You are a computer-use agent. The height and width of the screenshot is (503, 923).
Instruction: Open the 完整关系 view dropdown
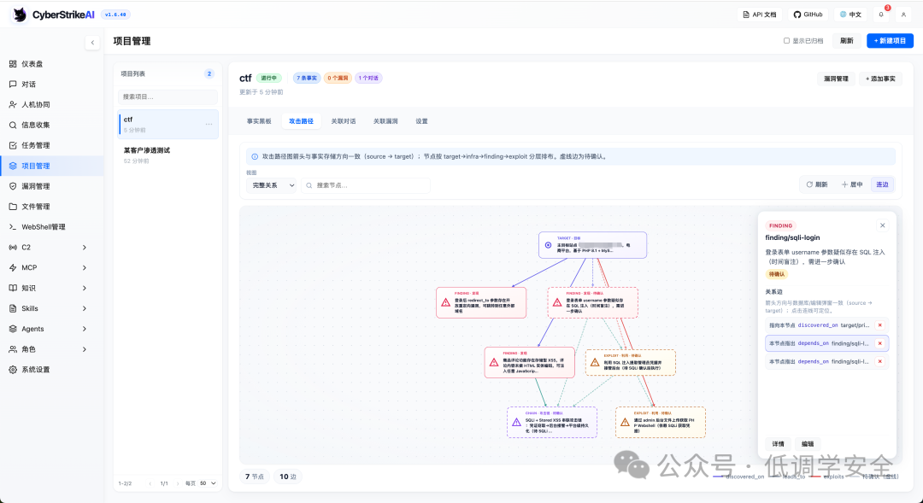271,185
